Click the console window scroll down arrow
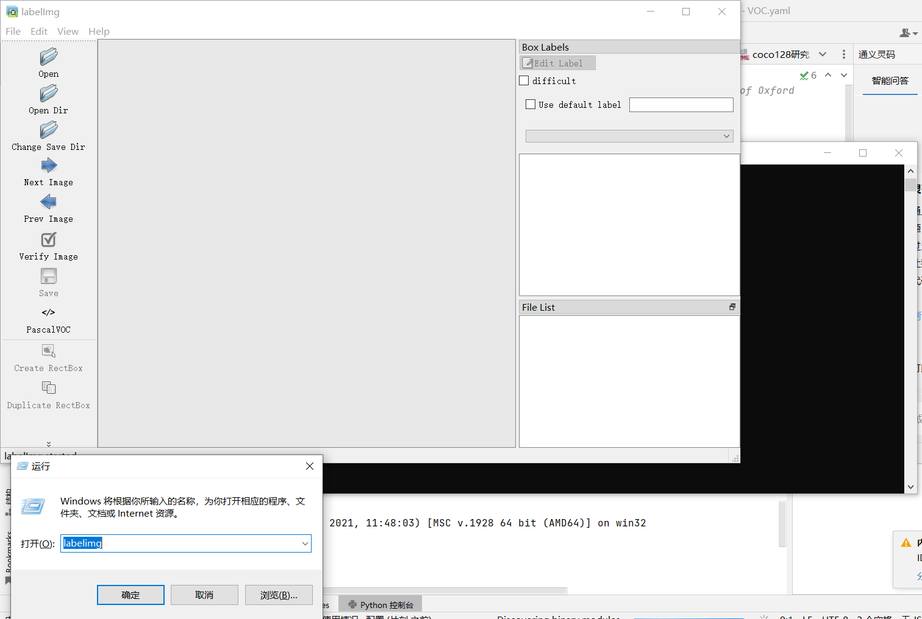The image size is (922, 619). pos(910,487)
